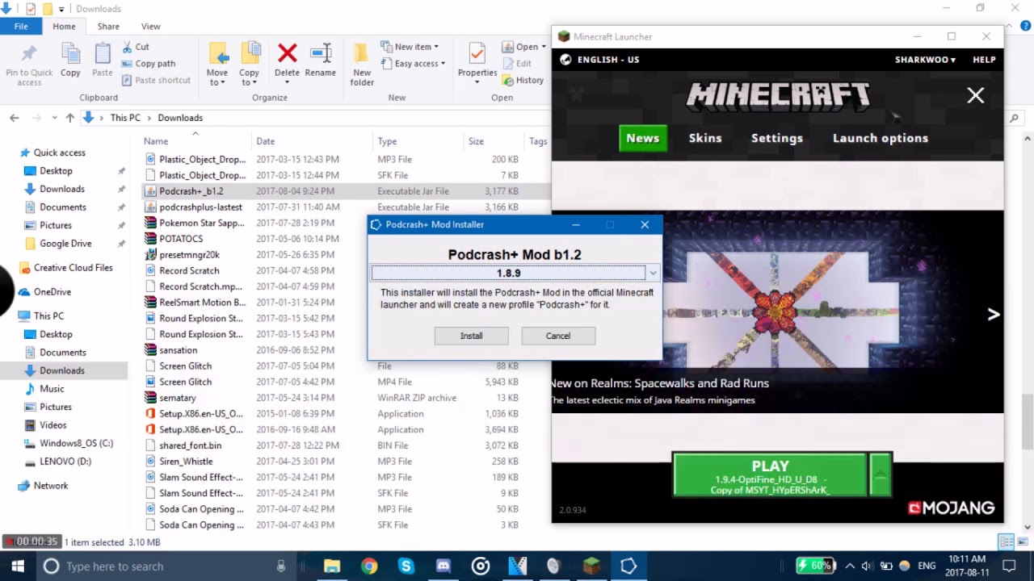Select shared_font.bin file
The image size is (1034, 581).
point(190,445)
